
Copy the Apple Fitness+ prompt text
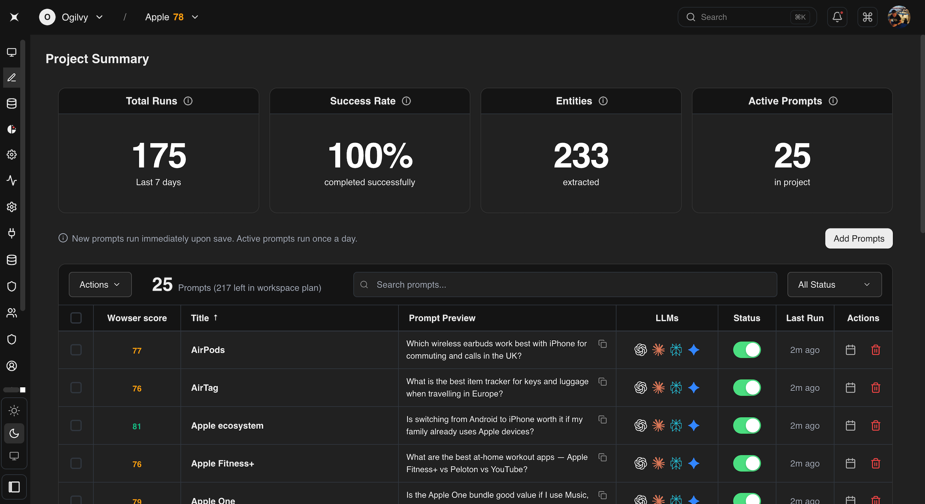602,457
